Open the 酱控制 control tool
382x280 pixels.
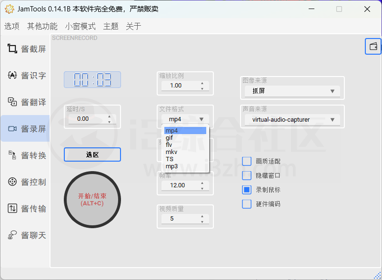pos(26,182)
